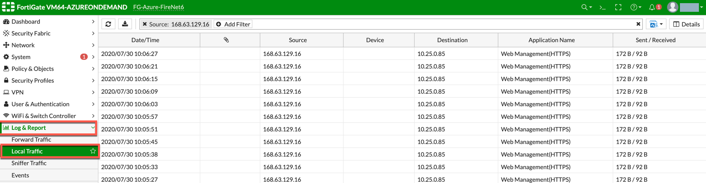Viewport: 706px width, 183px height.
Task: Open the log location dropdown
Action: click(x=656, y=24)
